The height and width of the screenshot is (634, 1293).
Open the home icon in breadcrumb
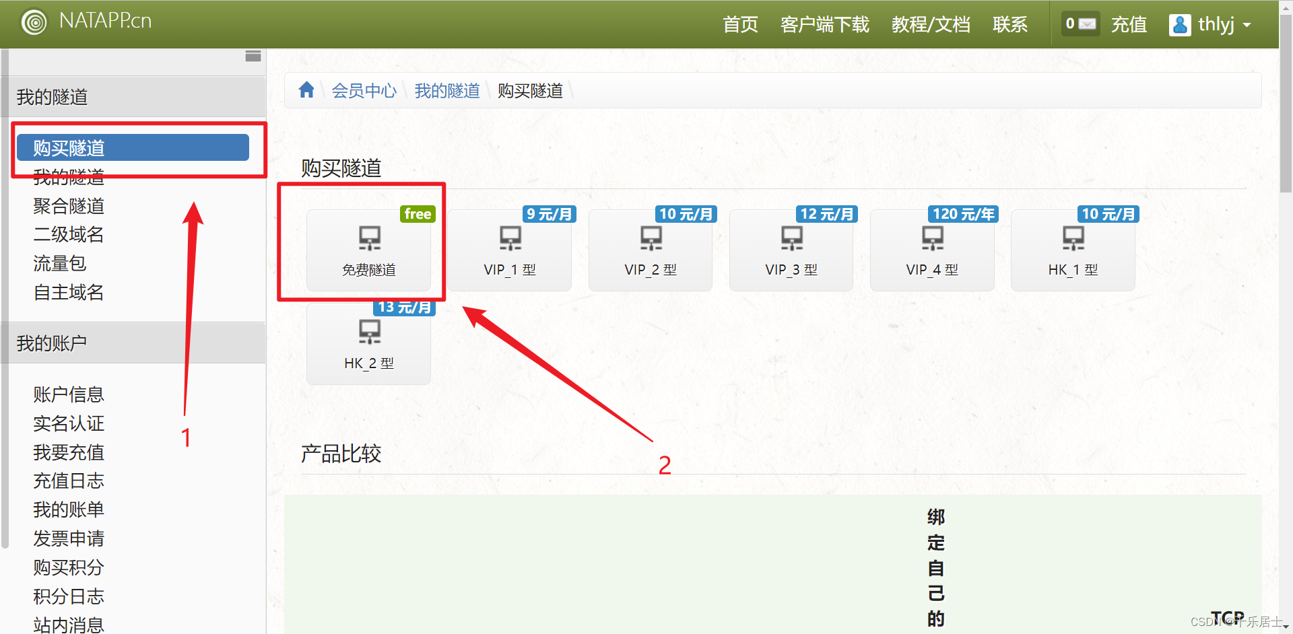[x=306, y=90]
